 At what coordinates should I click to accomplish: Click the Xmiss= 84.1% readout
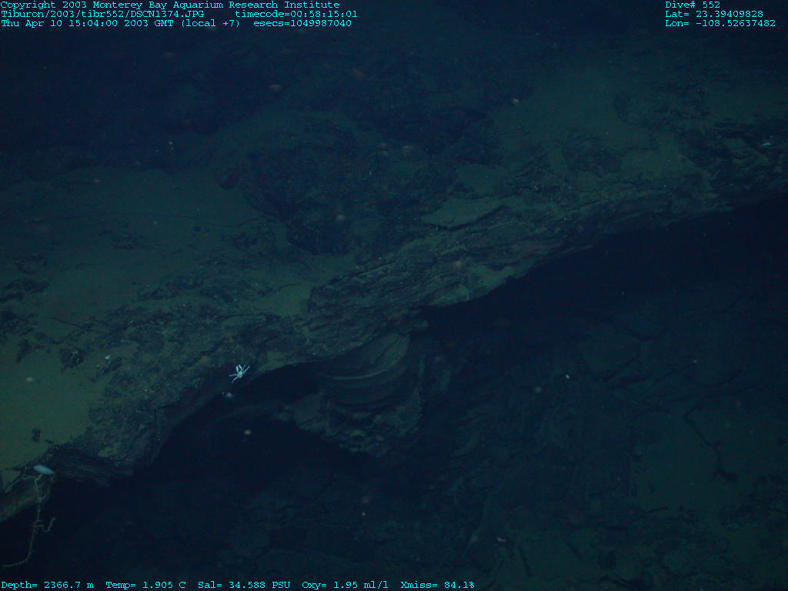click(x=437, y=585)
